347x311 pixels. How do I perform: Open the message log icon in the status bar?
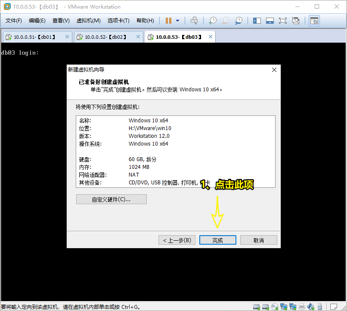coord(334,307)
